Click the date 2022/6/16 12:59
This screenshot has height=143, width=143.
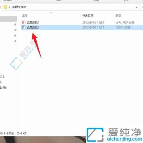(x=93, y=23)
